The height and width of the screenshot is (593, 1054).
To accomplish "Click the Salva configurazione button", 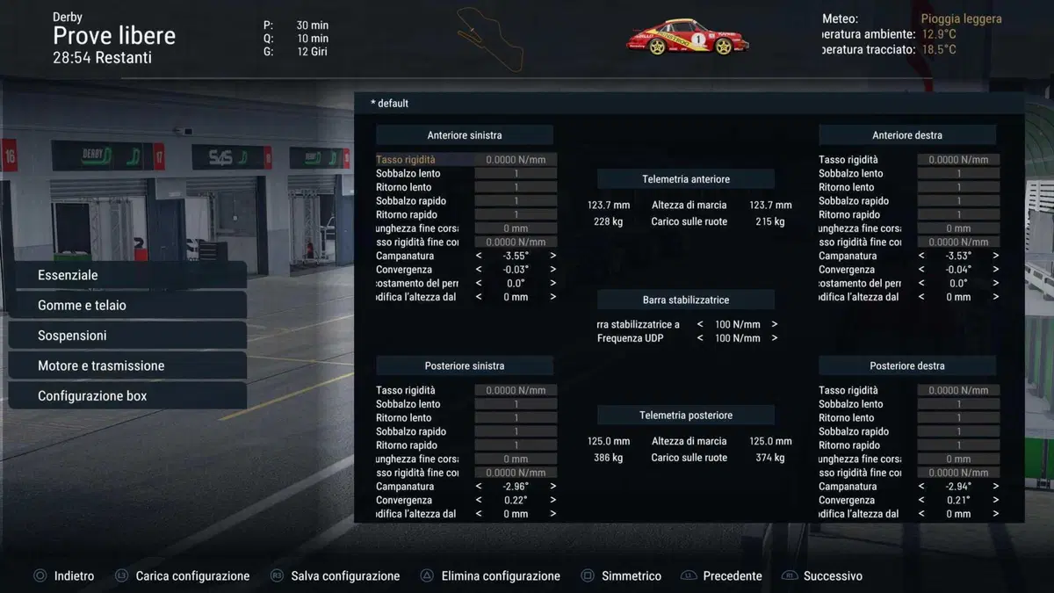I will point(345,576).
